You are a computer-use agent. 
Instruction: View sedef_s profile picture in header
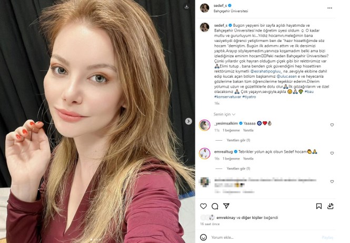coord(204,8)
